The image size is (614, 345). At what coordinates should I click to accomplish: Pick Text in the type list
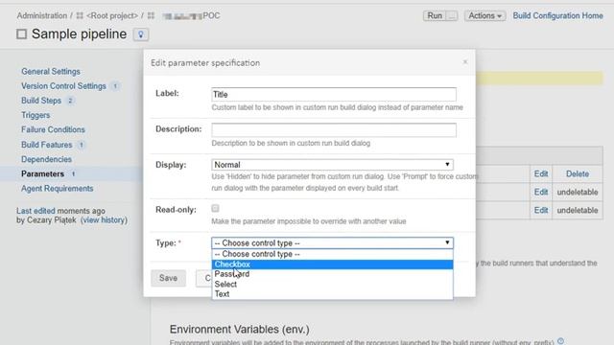(333, 294)
